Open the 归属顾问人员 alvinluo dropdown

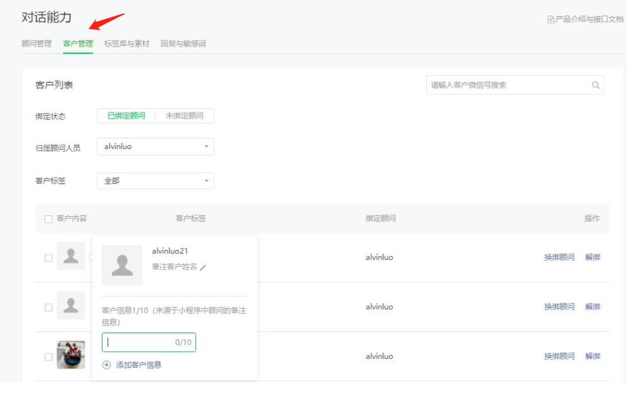[x=155, y=146]
